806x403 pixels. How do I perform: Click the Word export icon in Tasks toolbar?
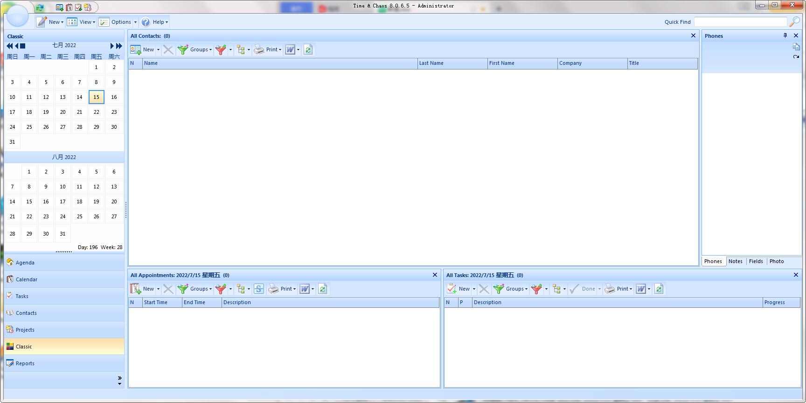point(641,289)
